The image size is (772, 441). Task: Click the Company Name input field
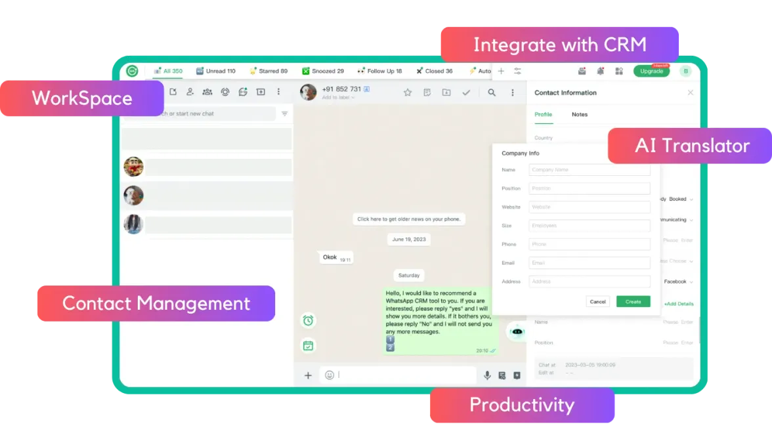[589, 170]
